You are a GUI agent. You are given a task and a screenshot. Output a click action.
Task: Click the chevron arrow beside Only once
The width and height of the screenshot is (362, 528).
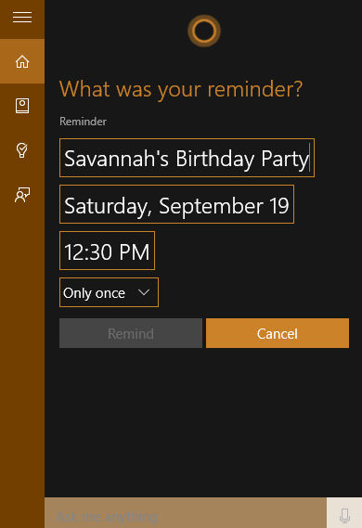coord(144,292)
